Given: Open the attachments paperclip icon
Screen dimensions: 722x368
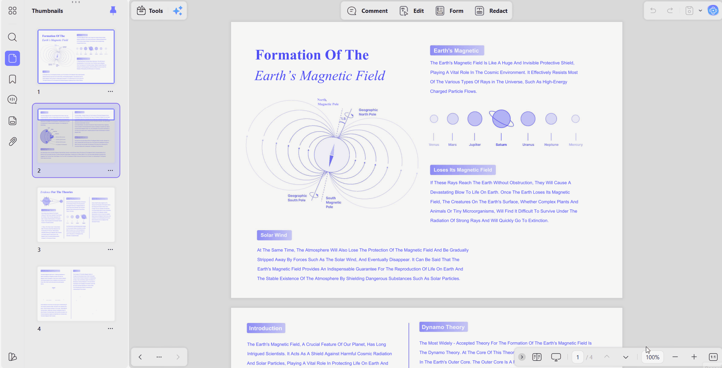Looking at the screenshot, I should pos(13,142).
